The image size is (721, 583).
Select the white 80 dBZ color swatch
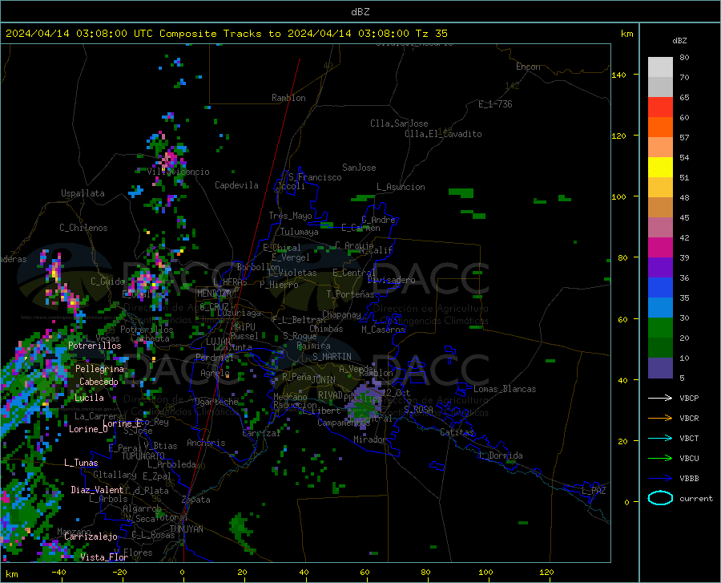pyautogui.click(x=660, y=67)
